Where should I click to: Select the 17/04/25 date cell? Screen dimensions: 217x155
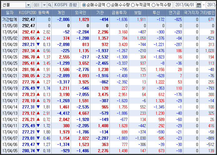coord(10,63)
